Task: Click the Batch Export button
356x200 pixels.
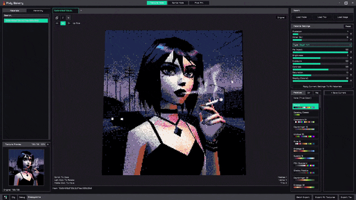Action: click(303, 197)
